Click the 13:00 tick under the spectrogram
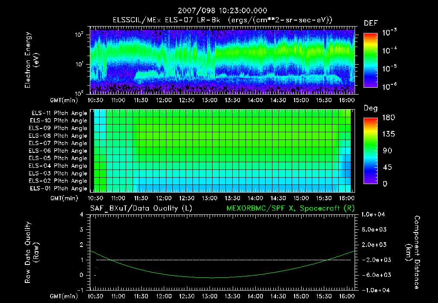Viewport: 438px width, 303px height. [x=210, y=100]
